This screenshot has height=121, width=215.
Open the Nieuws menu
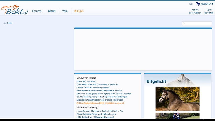[x=79, y=11]
